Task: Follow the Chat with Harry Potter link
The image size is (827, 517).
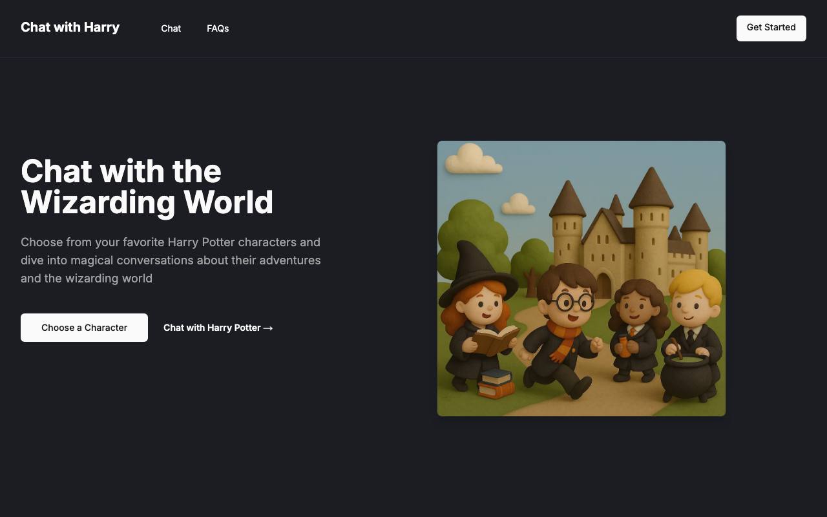Action: click(x=218, y=328)
